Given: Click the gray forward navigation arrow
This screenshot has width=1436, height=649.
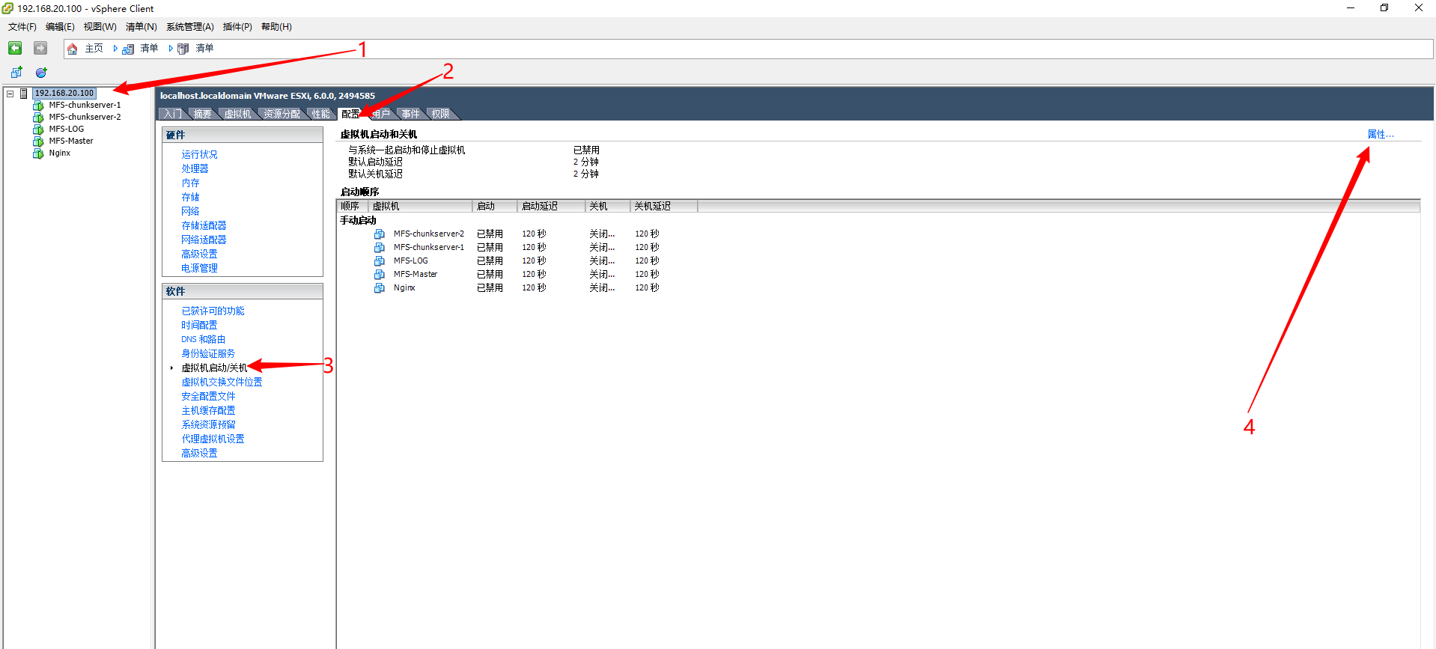Looking at the screenshot, I should click(x=40, y=49).
